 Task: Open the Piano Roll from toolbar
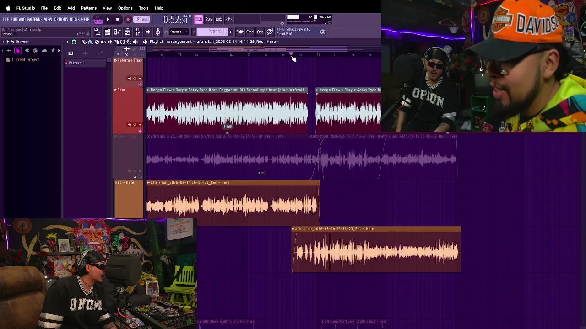tap(117, 32)
